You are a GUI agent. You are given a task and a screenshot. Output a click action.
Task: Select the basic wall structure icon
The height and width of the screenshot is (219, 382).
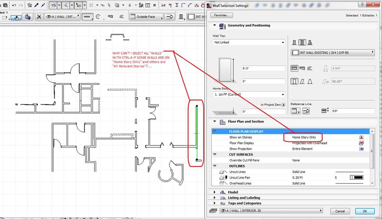(x=294, y=42)
